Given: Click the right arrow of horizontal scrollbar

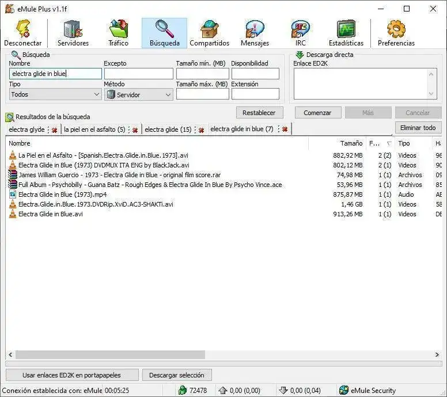Looking at the screenshot, I should tap(437, 354).
